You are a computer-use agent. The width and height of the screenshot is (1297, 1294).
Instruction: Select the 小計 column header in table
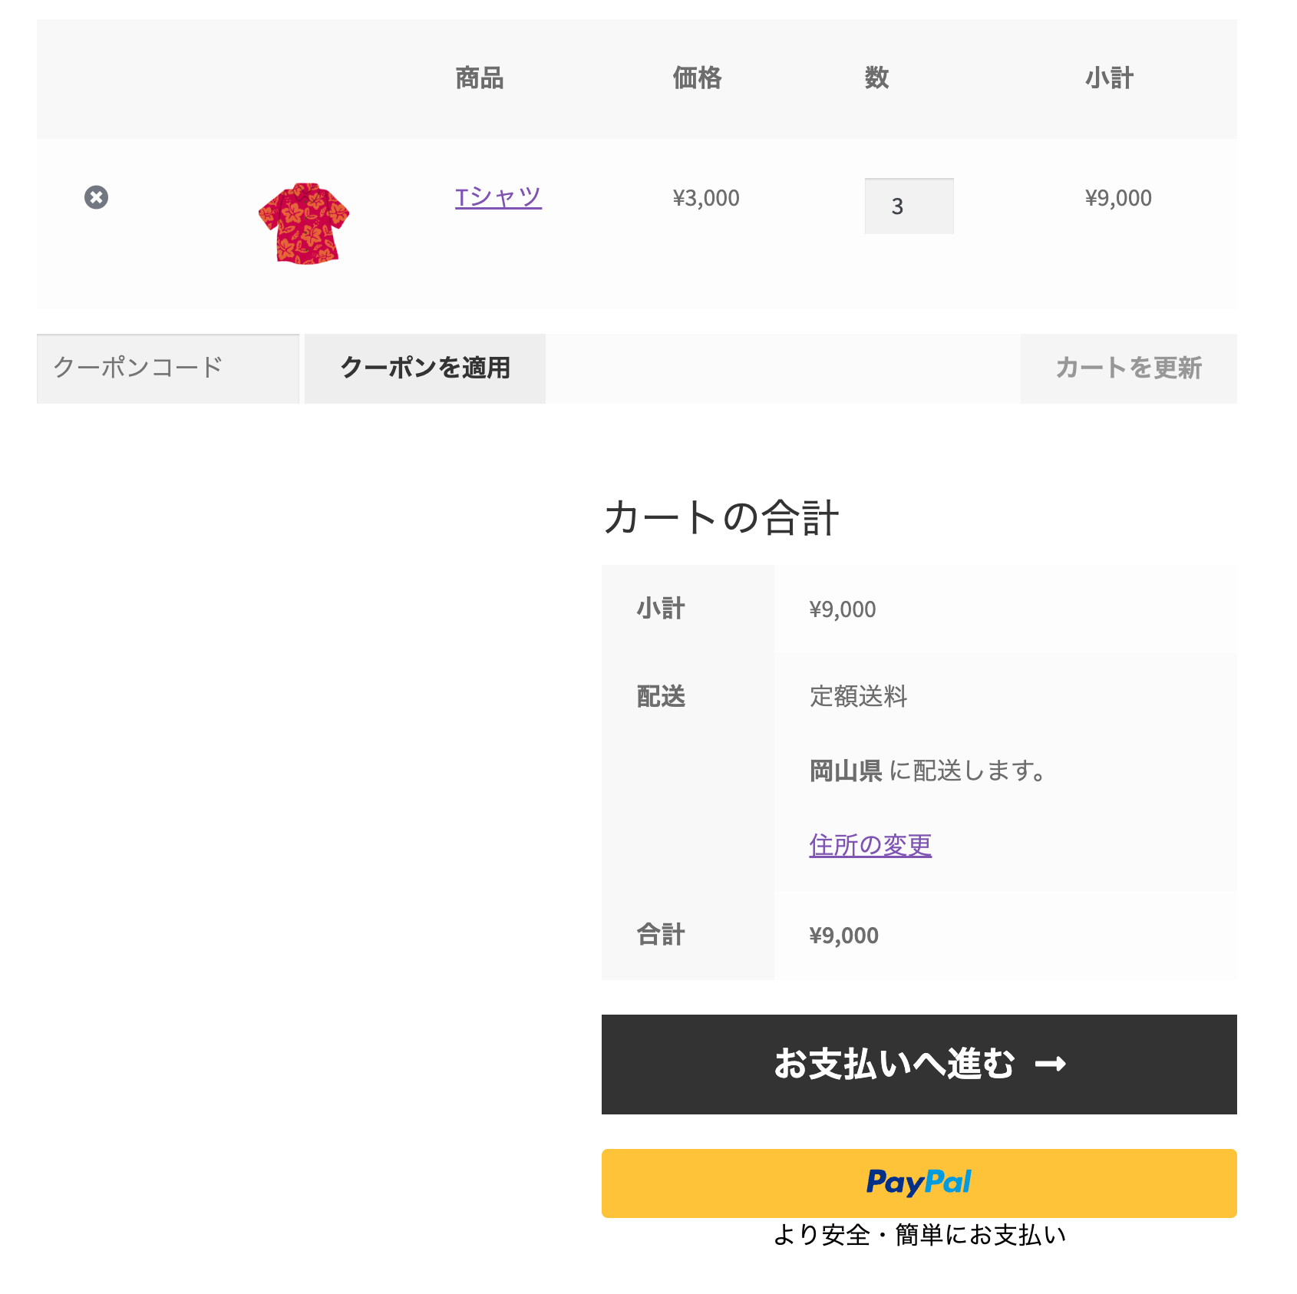1109,78
